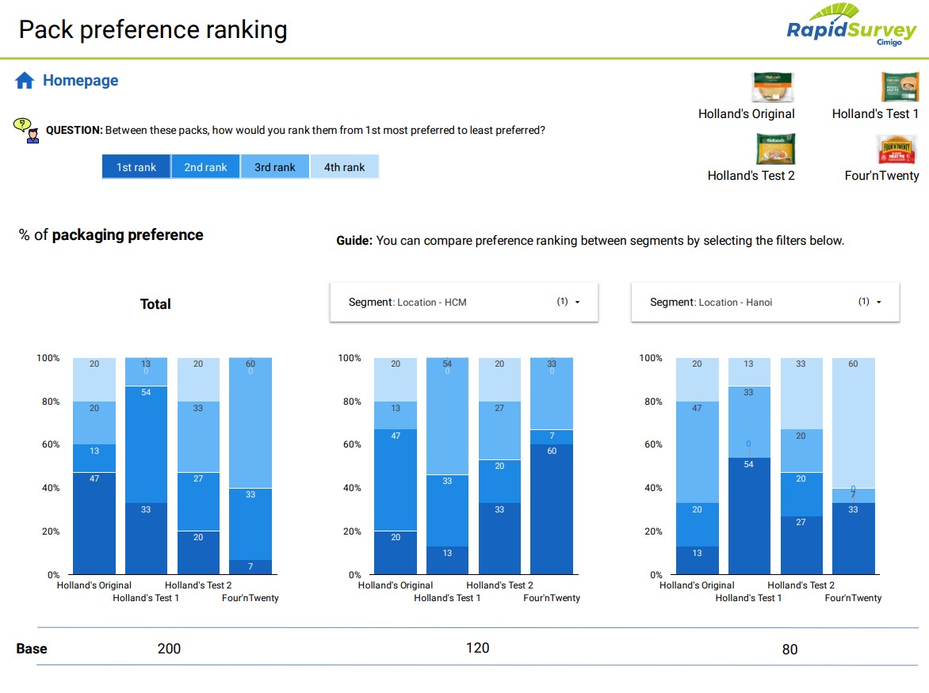Image resolution: width=929 pixels, height=693 pixels.
Task: Switch to the 4th rank tab
Action: [345, 166]
